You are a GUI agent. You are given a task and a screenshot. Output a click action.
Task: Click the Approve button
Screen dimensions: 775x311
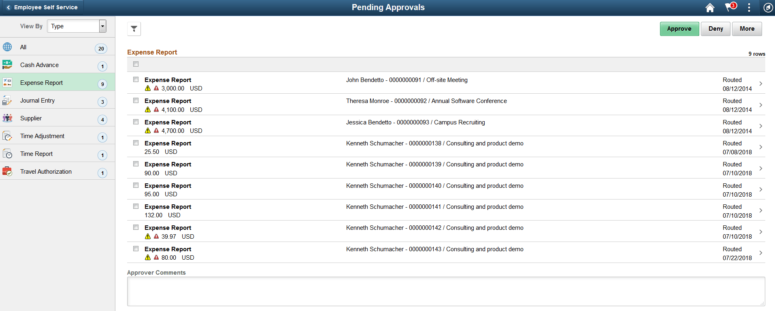tap(679, 29)
